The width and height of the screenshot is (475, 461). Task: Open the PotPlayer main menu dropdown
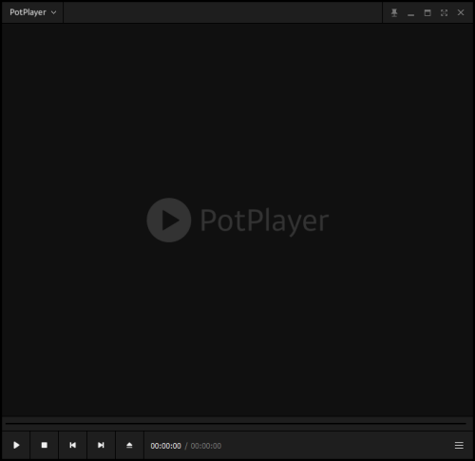pyautogui.click(x=32, y=12)
